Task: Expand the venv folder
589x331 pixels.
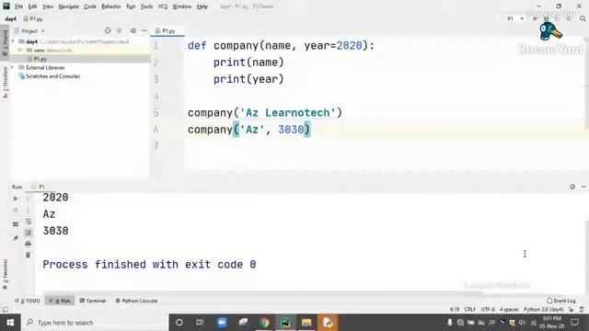Action: pyautogui.click(x=20, y=51)
